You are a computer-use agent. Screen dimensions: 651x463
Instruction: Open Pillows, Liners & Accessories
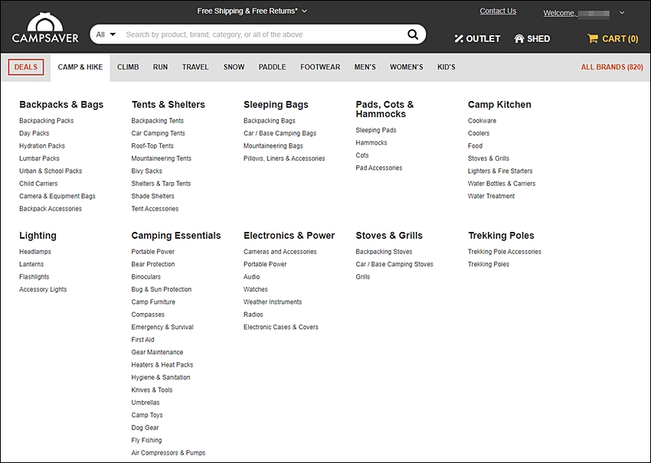pos(284,158)
